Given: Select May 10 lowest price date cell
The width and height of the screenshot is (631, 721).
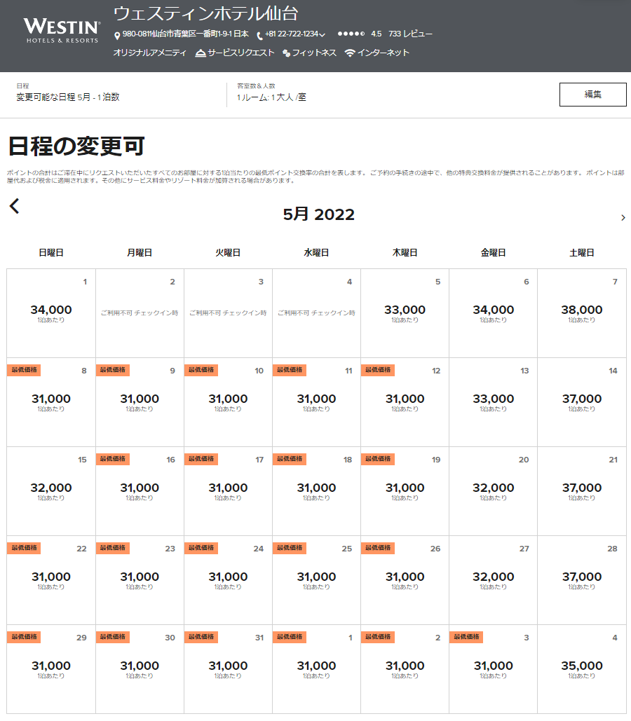Looking at the screenshot, I should coord(228,401).
